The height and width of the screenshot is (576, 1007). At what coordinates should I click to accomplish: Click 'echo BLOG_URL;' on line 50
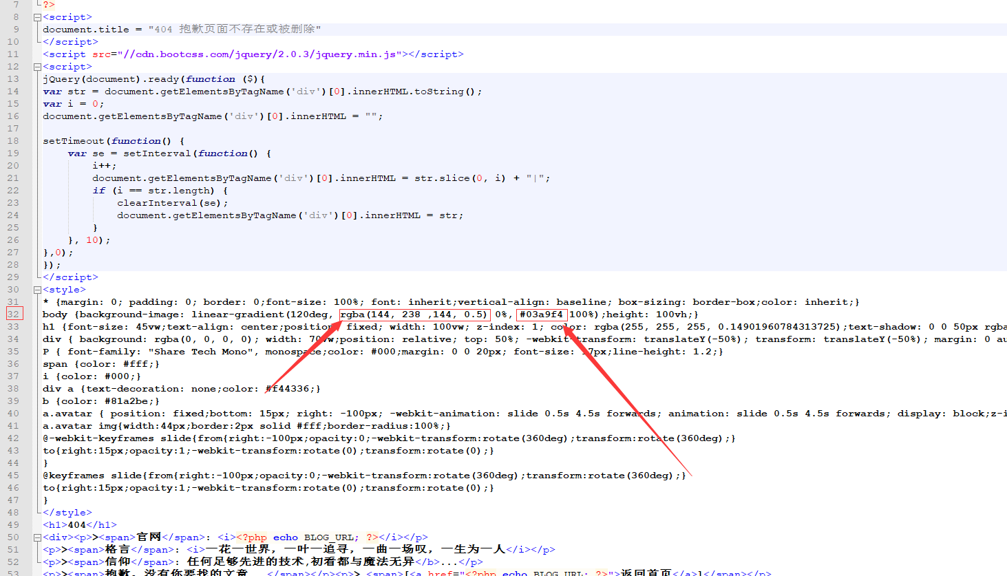tap(317, 537)
